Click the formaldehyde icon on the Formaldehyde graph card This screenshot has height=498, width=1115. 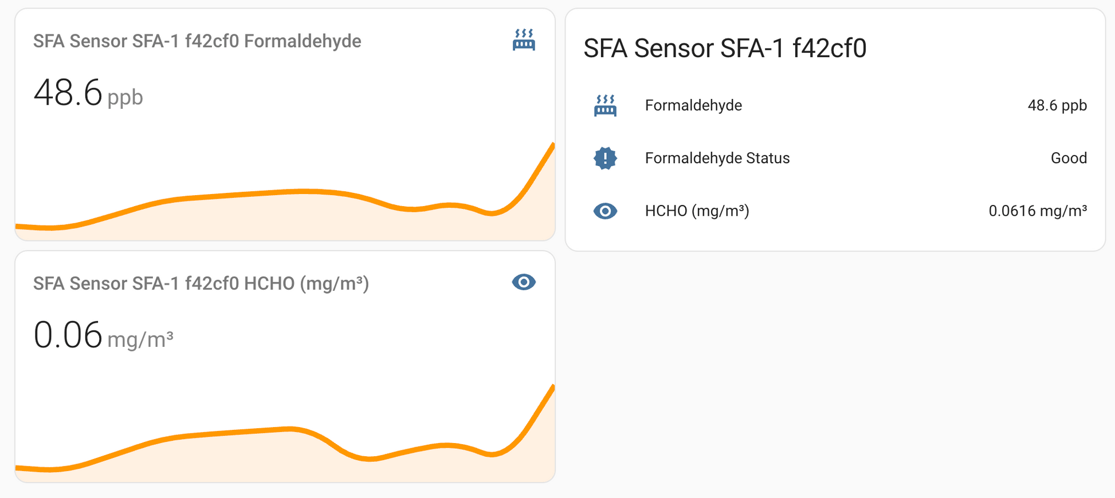point(524,40)
